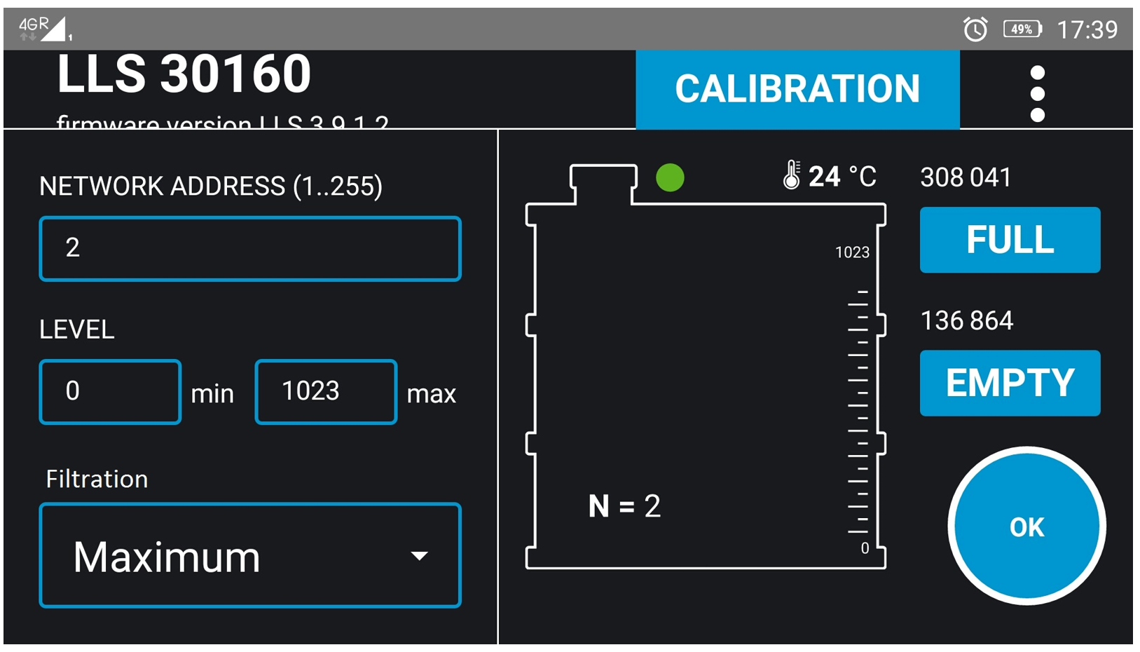Tap the alarm clock status icon
The width and height of the screenshot is (1140, 652).
(x=975, y=29)
